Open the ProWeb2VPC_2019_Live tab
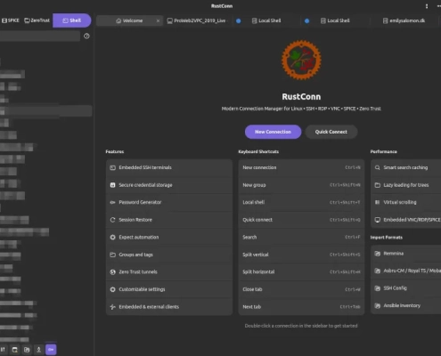Screen dimensions: 441x356 [197, 20]
